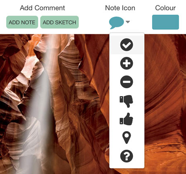Screen dimensions: 186x174
Task: Select the plus circle note icon
Action: [126, 63]
